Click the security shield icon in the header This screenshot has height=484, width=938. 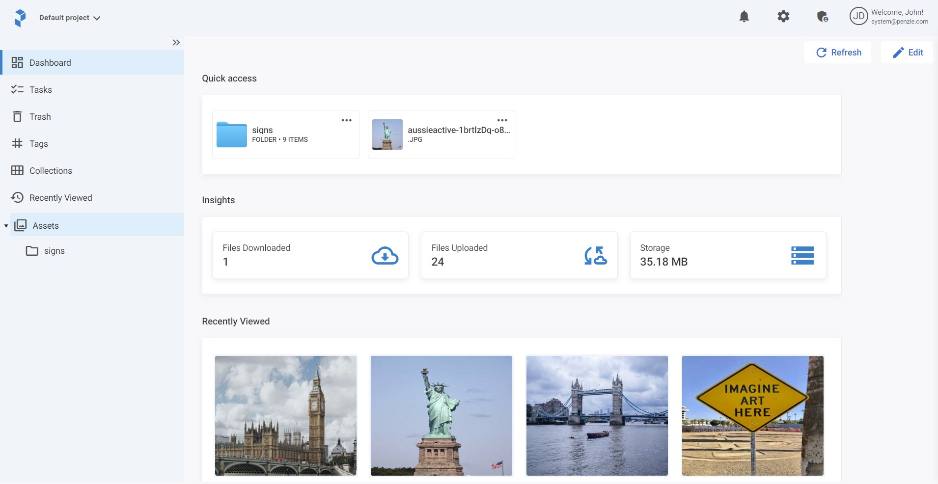pos(822,16)
